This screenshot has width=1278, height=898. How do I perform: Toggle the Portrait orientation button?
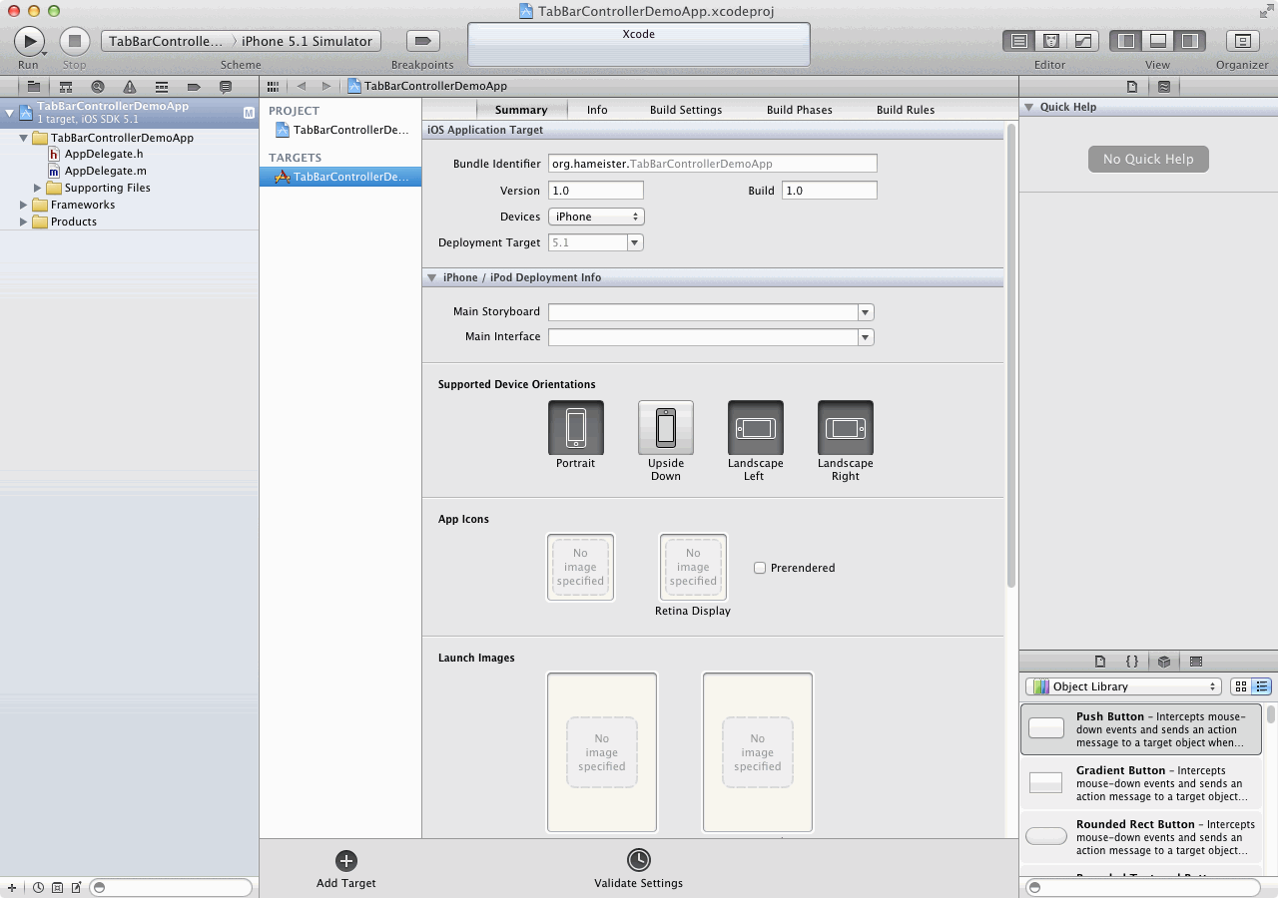coord(576,428)
